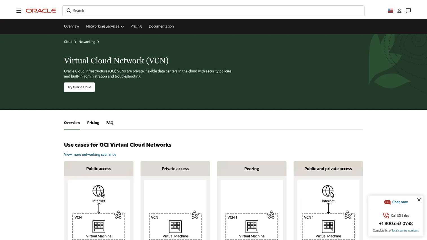Click Virtual Machine icon in Private access card

pyautogui.click(x=175, y=226)
